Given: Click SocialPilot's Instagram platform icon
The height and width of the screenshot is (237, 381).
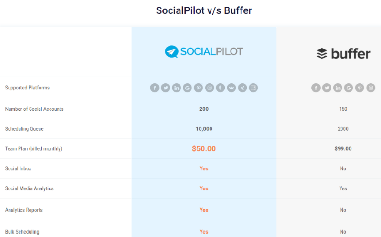Looking at the screenshot, I should click(x=209, y=88).
